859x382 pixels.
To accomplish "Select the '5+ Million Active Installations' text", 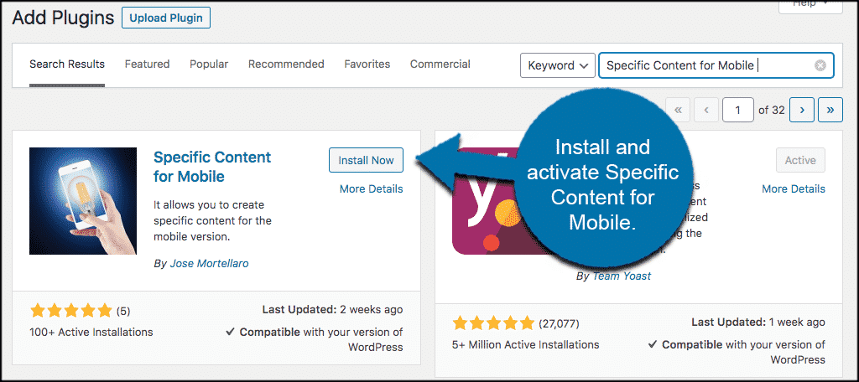I will [x=526, y=345].
